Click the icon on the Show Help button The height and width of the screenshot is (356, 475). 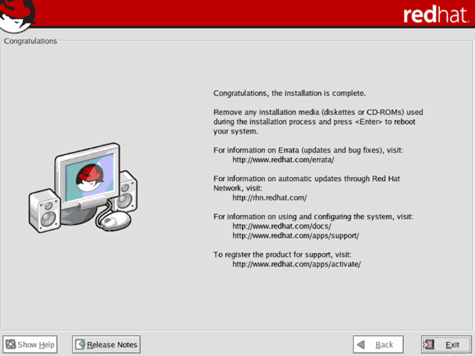coord(10,344)
